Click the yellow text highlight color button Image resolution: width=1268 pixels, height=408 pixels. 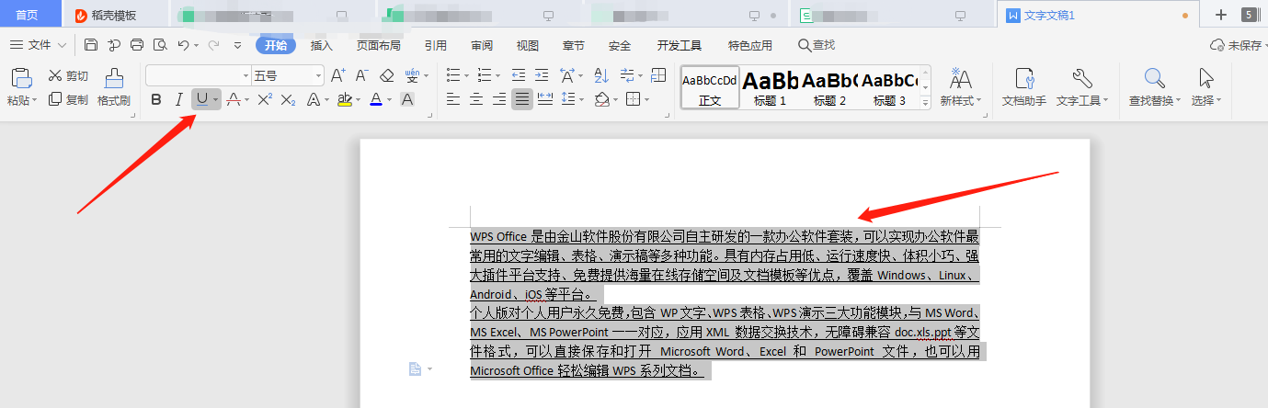coord(345,99)
